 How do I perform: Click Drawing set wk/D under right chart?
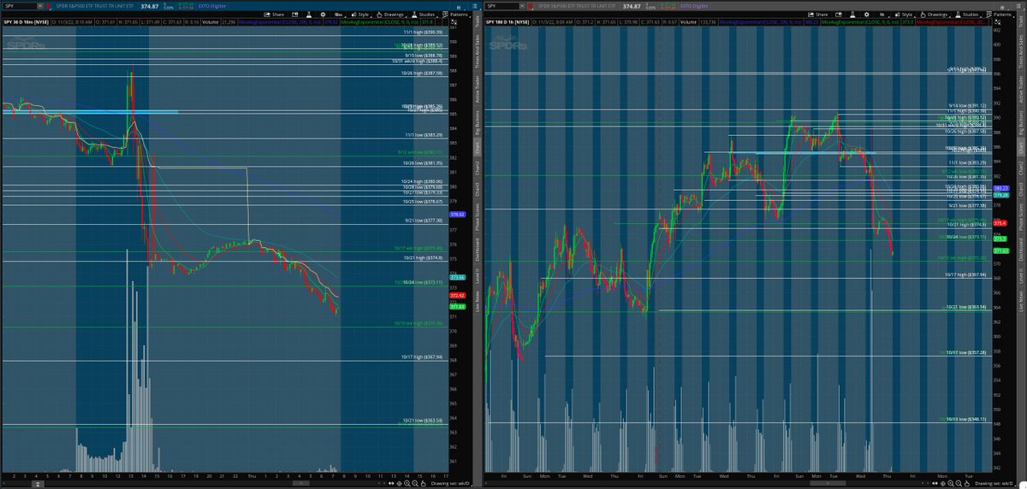[994, 484]
